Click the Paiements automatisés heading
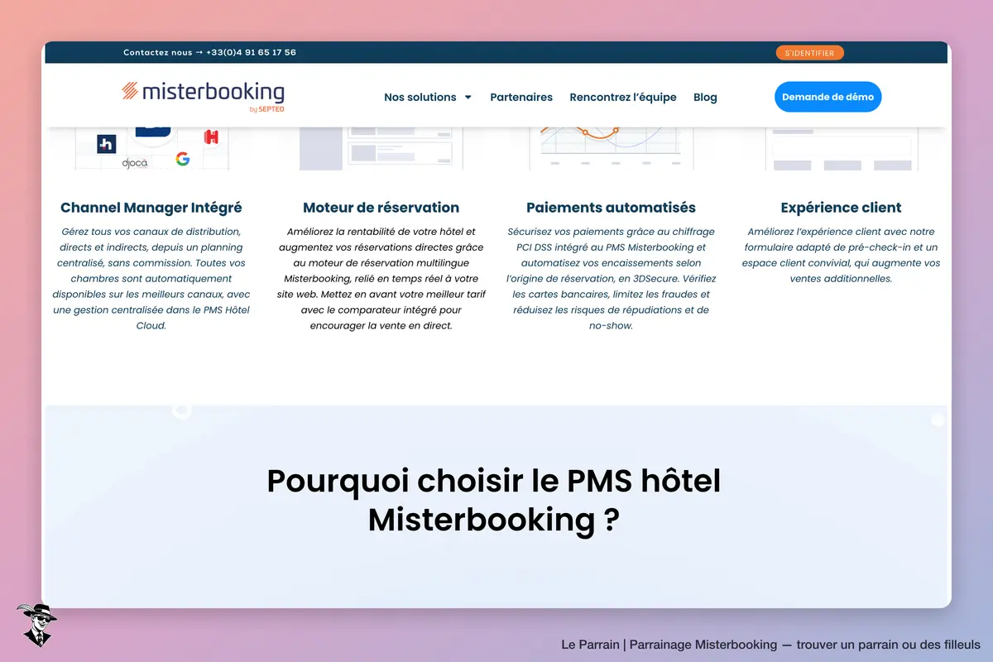Viewport: 993px width, 662px height. coord(611,208)
